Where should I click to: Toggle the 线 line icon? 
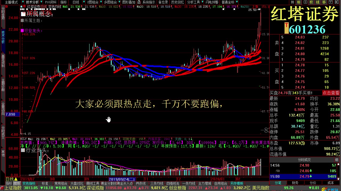click(x=318, y=2)
